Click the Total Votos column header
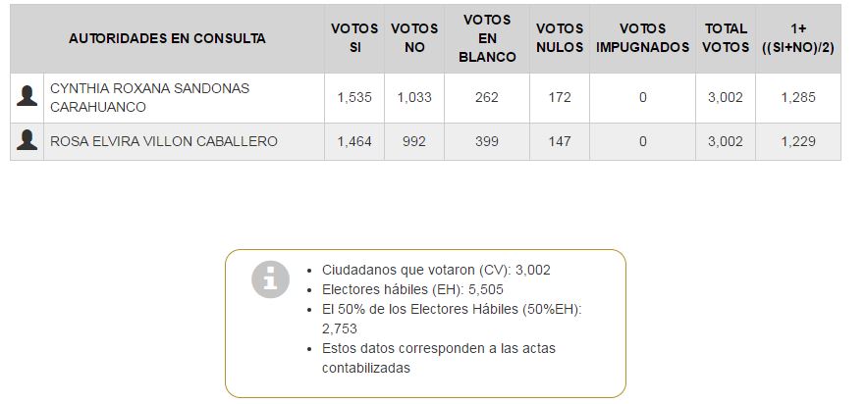The width and height of the screenshot is (867, 404). click(x=726, y=38)
